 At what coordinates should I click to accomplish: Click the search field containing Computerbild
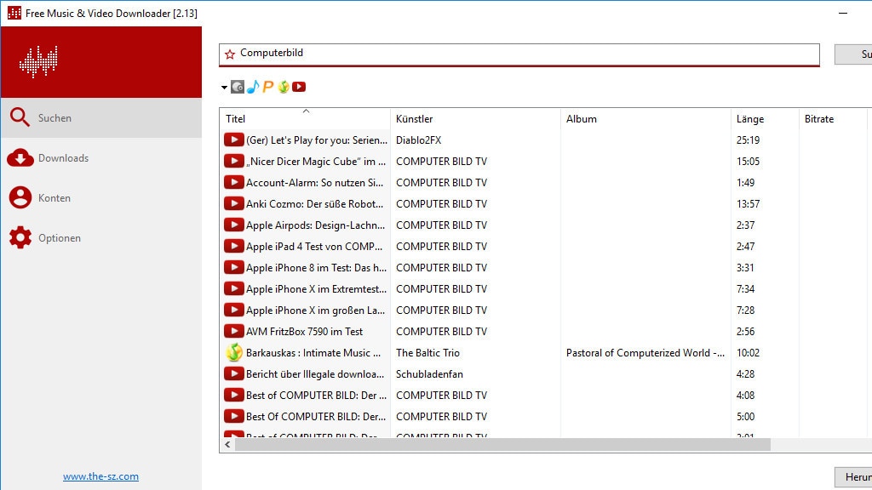519,54
